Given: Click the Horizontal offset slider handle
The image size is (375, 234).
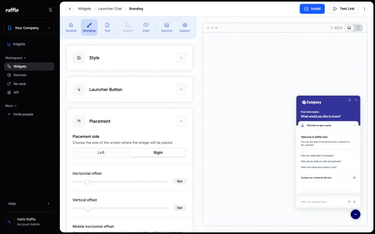Looking at the screenshot, I should 88,182.
